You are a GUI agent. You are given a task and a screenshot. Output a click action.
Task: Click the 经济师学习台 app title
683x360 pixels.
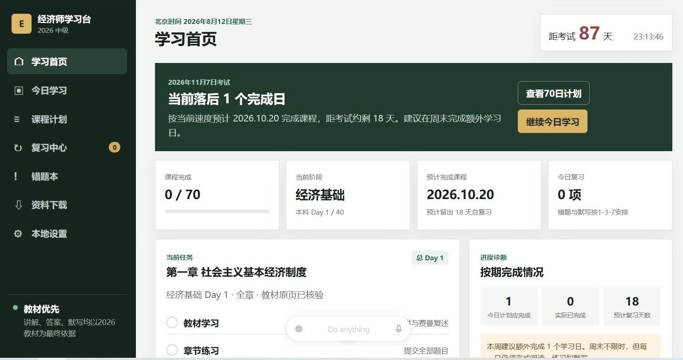(x=64, y=19)
